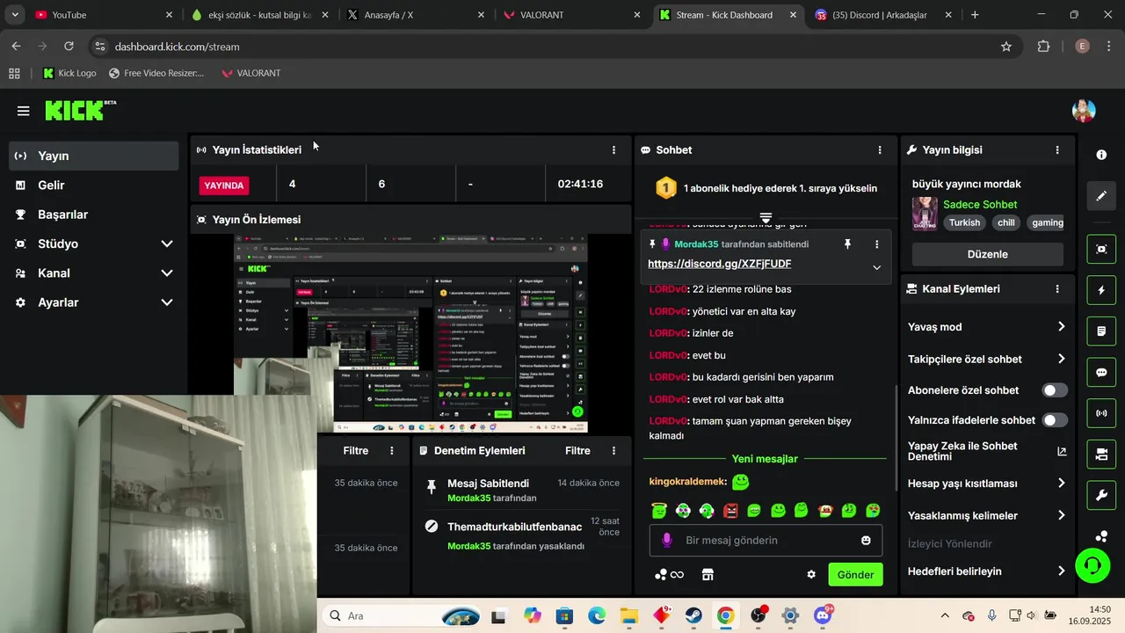Click the camera icon in the right sidebar
This screenshot has width=1125, height=633.
[x=1101, y=455]
